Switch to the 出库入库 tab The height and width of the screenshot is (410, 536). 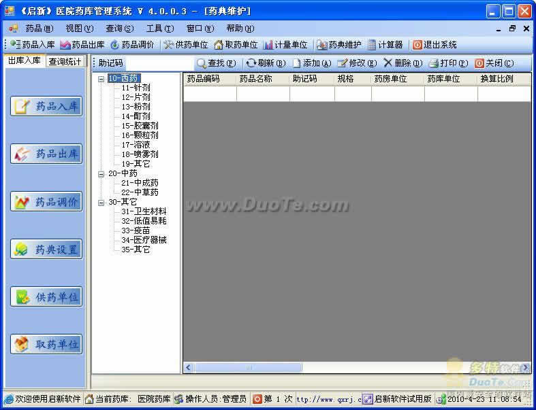click(25, 61)
